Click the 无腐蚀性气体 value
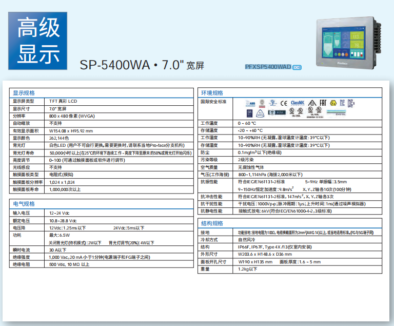 point(251,167)
